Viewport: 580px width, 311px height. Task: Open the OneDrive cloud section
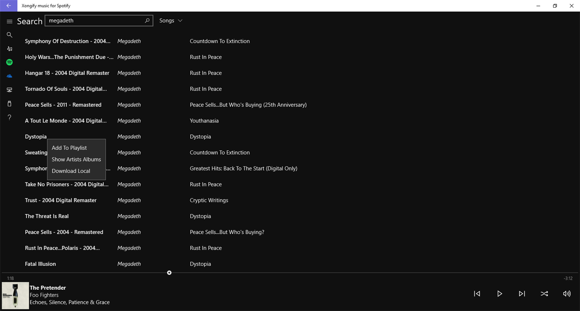pyautogui.click(x=9, y=76)
